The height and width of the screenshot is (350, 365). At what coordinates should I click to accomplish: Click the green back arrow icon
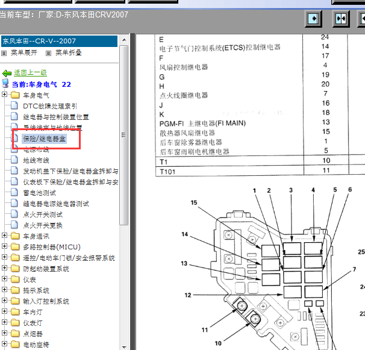7,73
